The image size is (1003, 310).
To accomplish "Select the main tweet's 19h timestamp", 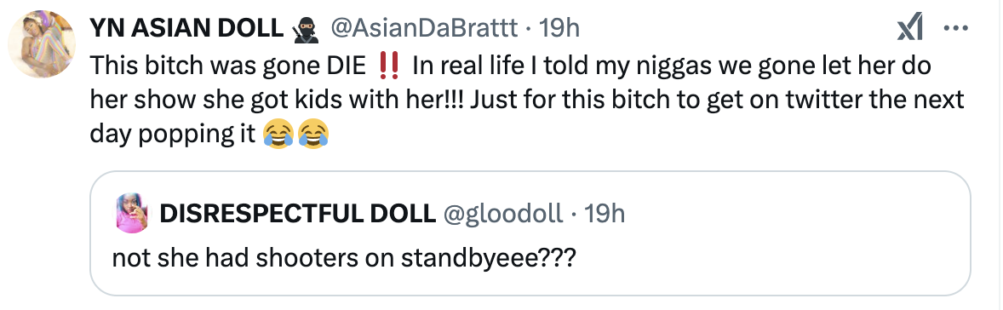I will tap(559, 29).
